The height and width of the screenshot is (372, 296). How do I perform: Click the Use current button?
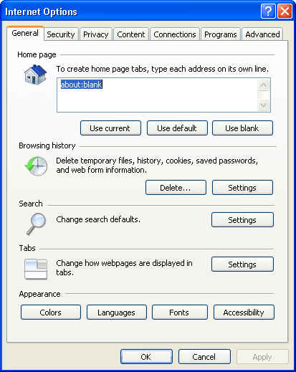[110, 128]
